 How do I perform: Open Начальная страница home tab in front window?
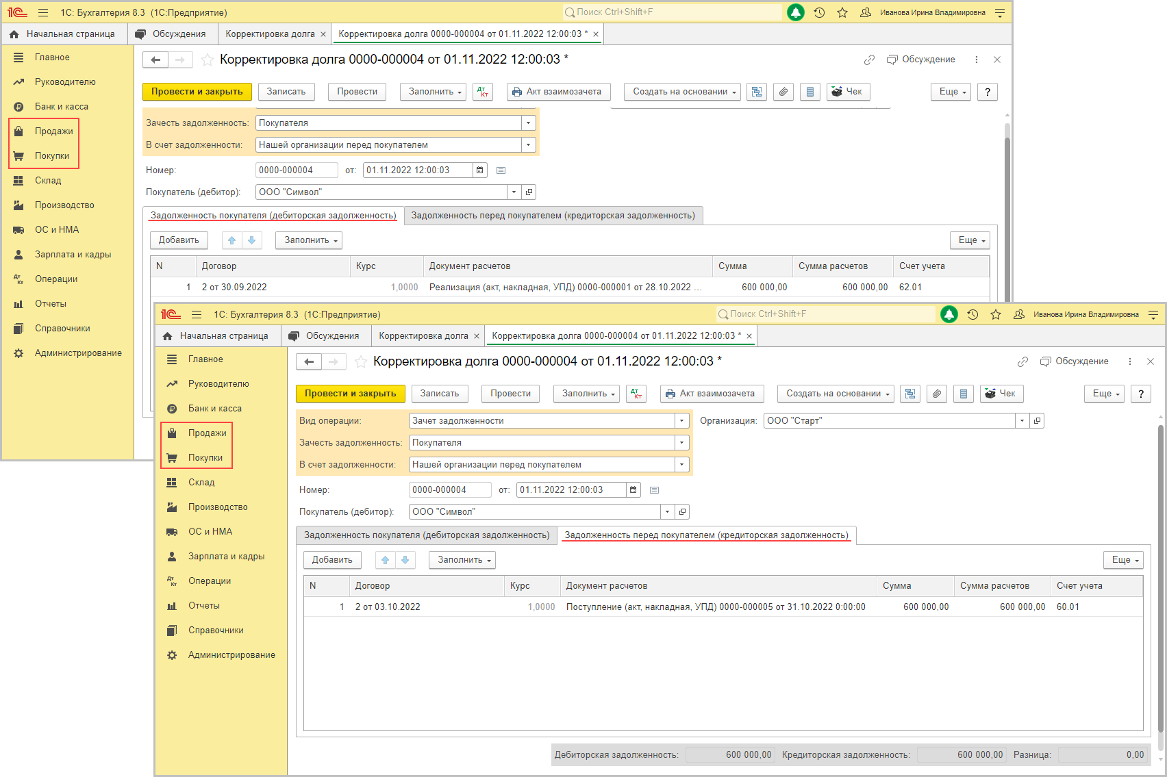[x=216, y=336]
